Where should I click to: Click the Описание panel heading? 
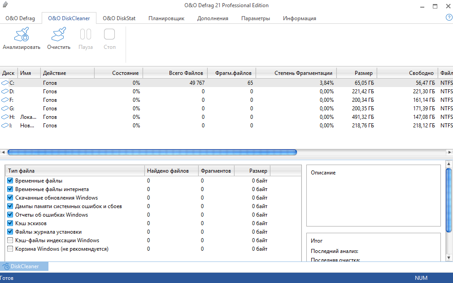[x=323, y=173]
